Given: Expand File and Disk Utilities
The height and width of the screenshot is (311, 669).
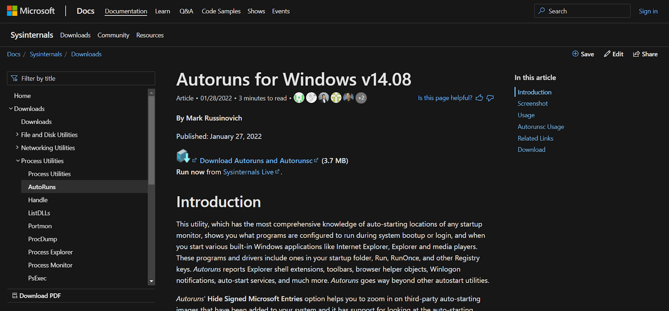Looking at the screenshot, I should (x=18, y=134).
